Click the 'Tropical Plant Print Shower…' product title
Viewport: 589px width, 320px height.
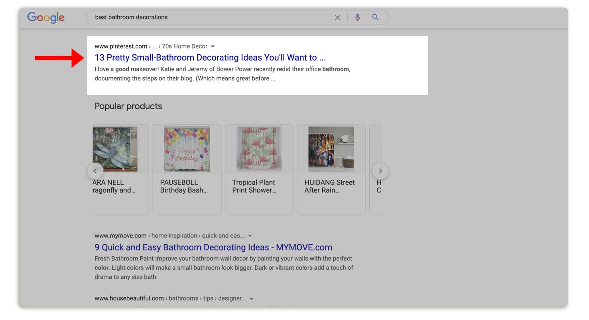tap(254, 186)
